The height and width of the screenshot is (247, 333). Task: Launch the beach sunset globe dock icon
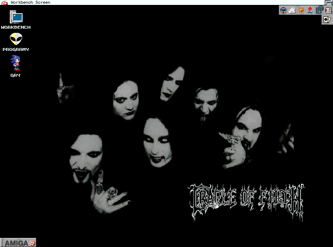(283, 10)
